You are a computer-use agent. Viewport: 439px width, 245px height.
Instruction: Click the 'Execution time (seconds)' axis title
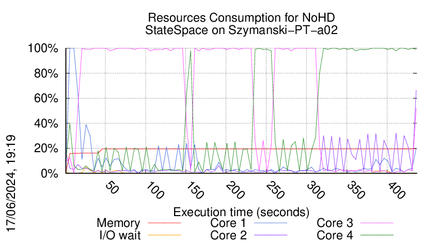click(241, 213)
